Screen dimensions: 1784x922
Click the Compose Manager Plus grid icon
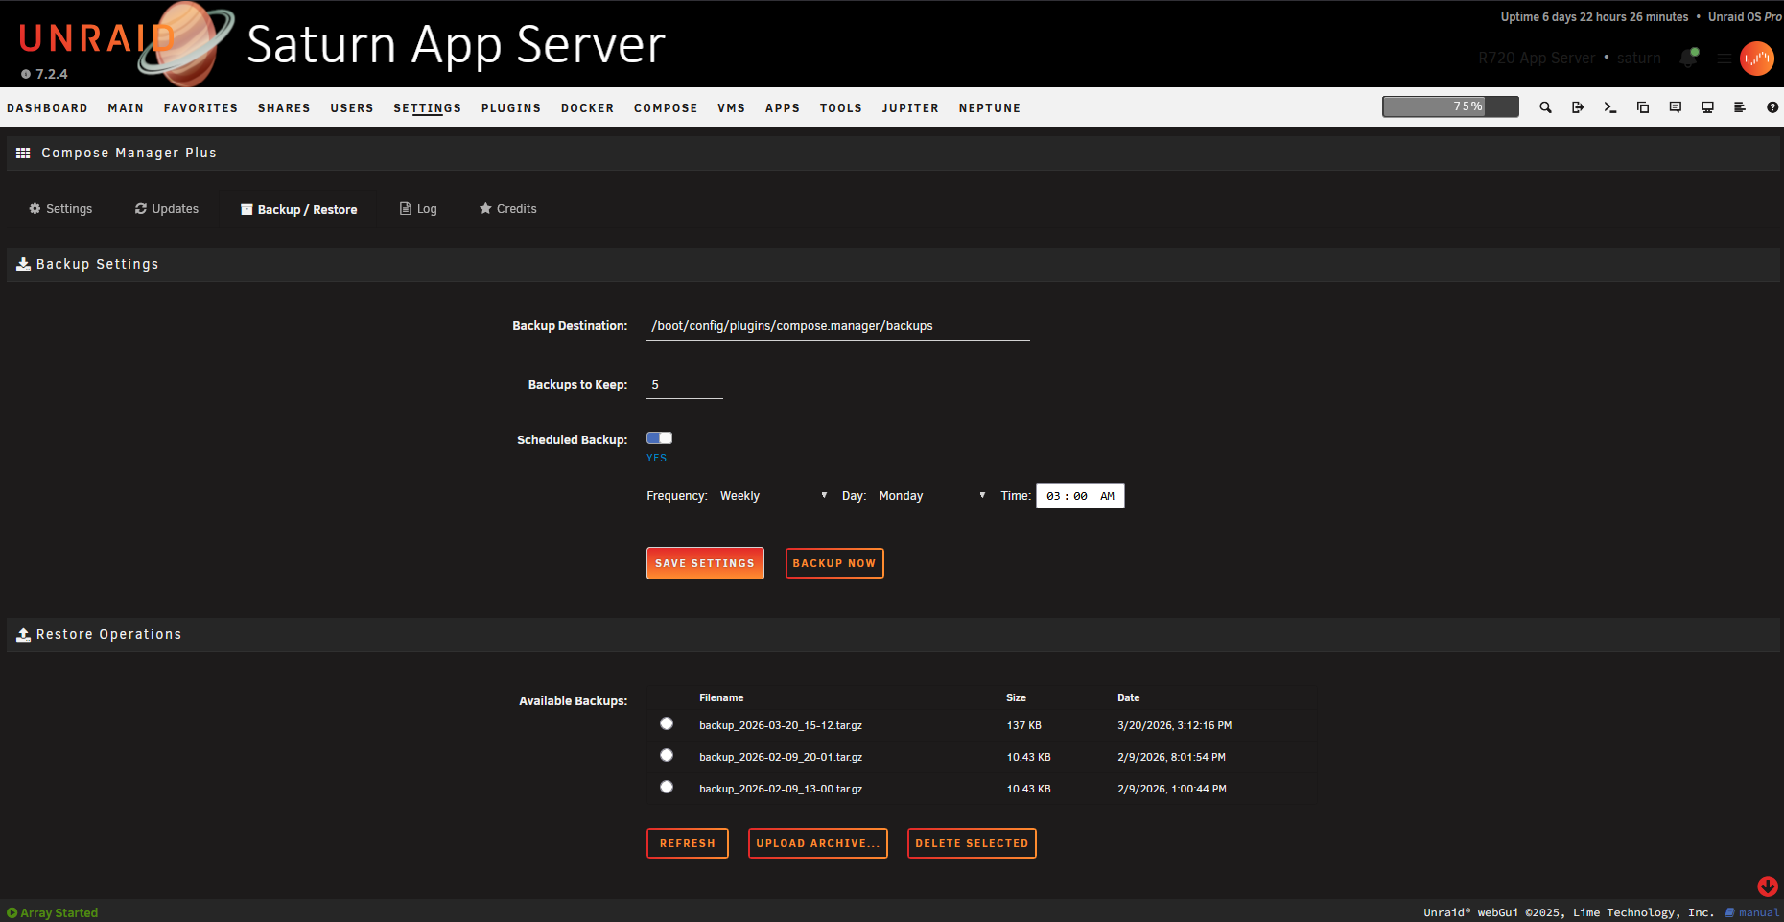click(23, 153)
